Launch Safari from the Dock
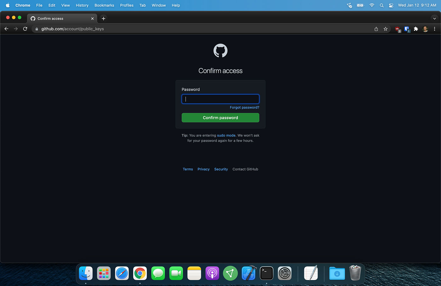This screenshot has height=286, width=441. 122,273
